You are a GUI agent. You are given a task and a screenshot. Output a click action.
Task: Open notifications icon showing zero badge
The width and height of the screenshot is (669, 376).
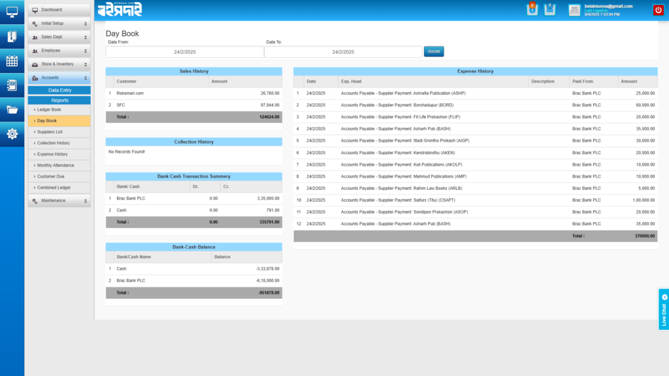(x=532, y=9)
